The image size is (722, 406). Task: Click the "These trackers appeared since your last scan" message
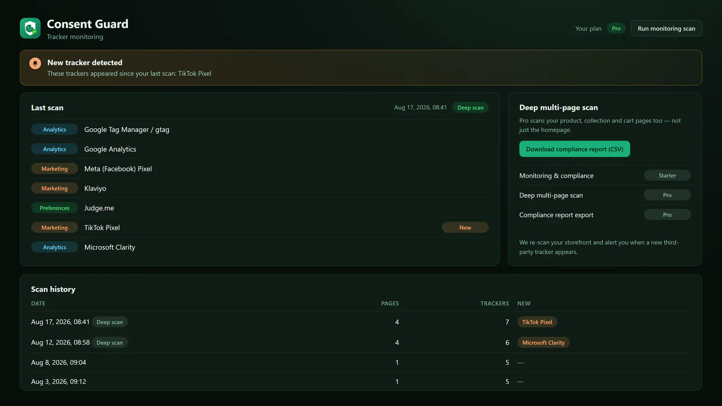tap(129, 74)
